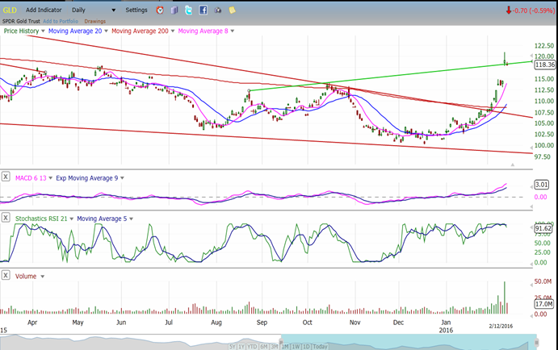Open the Settings menu
Screen dimensions: 558x350
(x=136, y=10)
